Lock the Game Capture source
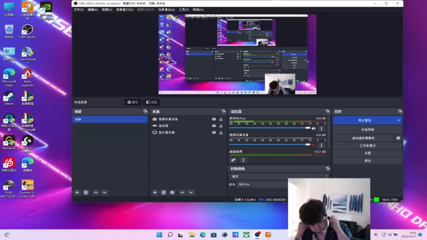This screenshot has height=240, width=427. (x=221, y=126)
